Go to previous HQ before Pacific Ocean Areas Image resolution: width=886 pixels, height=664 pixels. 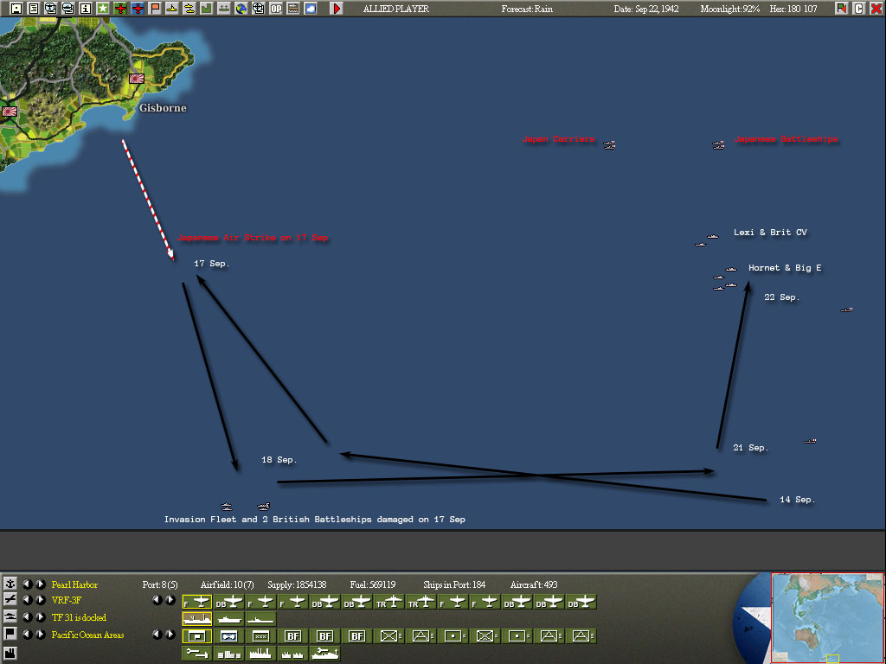pyautogui.click(x=27, y=634)
